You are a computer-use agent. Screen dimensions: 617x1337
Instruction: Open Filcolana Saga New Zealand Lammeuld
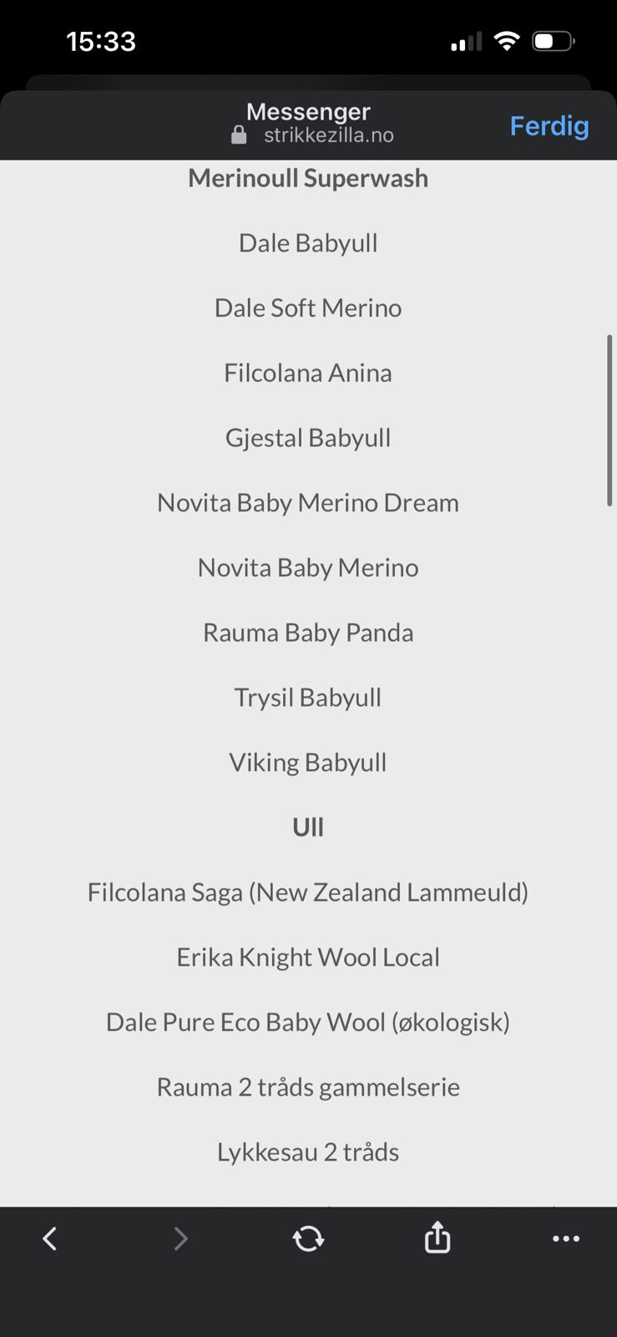[308, 892]
